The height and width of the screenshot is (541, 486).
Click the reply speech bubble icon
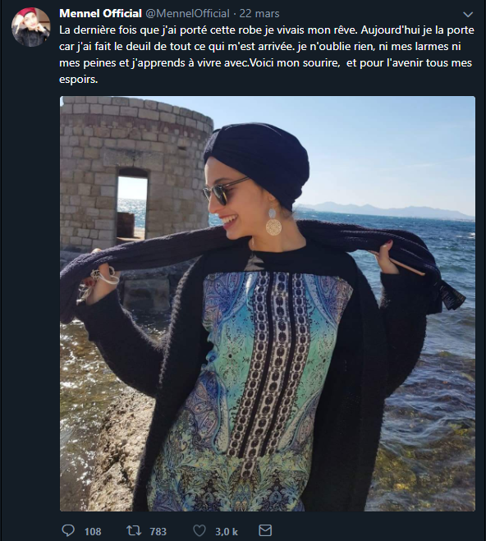pyautogui.click(x=68, y=530)
